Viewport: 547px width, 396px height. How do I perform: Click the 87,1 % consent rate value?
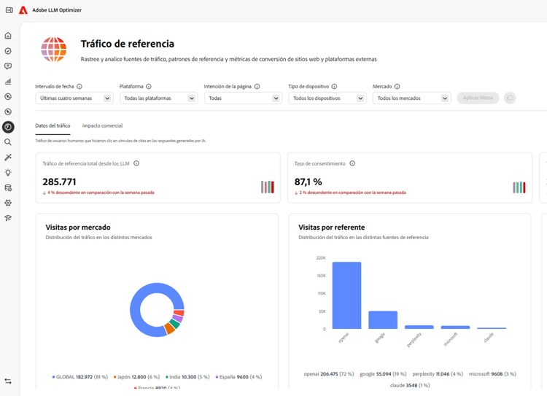tap(308, 182)
